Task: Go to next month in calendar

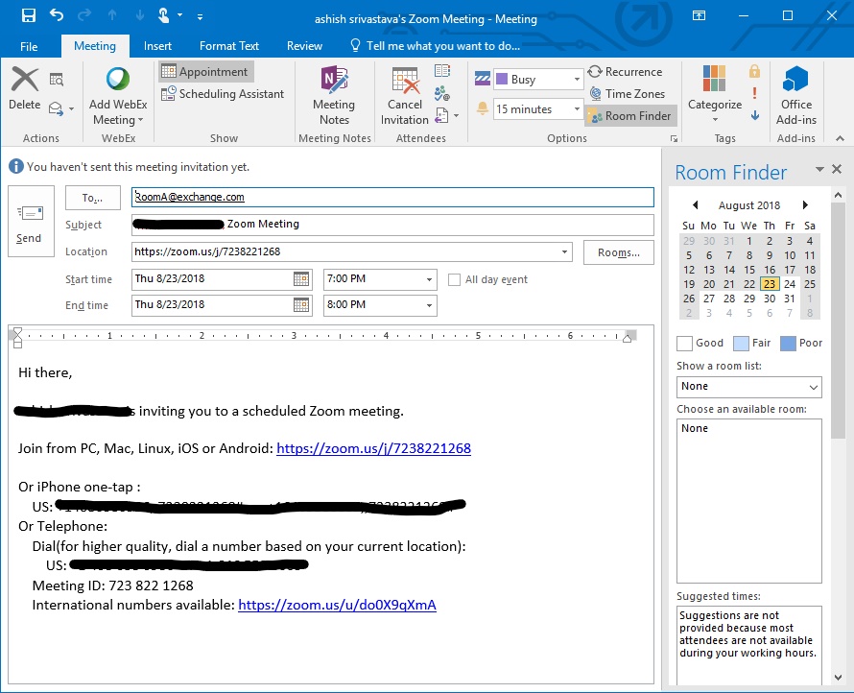Action: (805, 205)
